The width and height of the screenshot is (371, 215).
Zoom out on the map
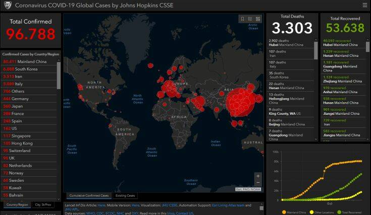click(x=258, y=183)
